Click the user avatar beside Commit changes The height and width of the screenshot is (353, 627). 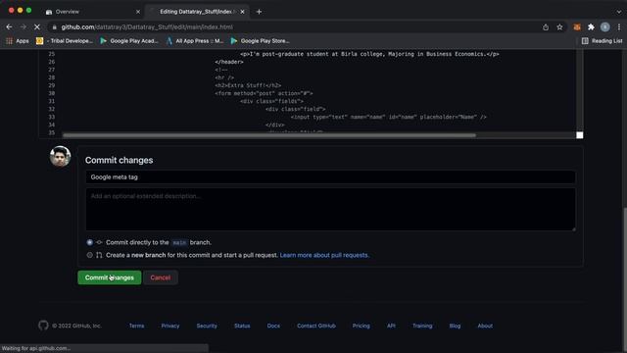click(60, 156)
